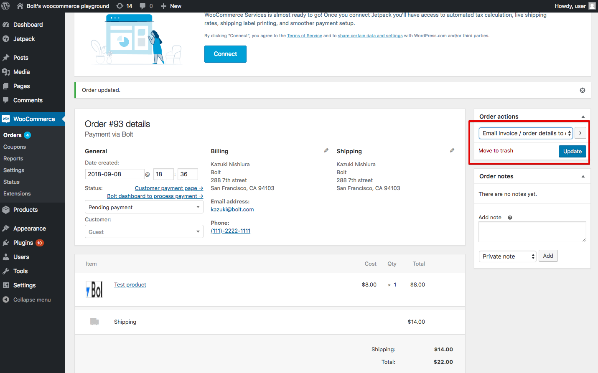Click the shipping truck icon in items
Viewport: 598px width, 373px height.
(94, 322)
